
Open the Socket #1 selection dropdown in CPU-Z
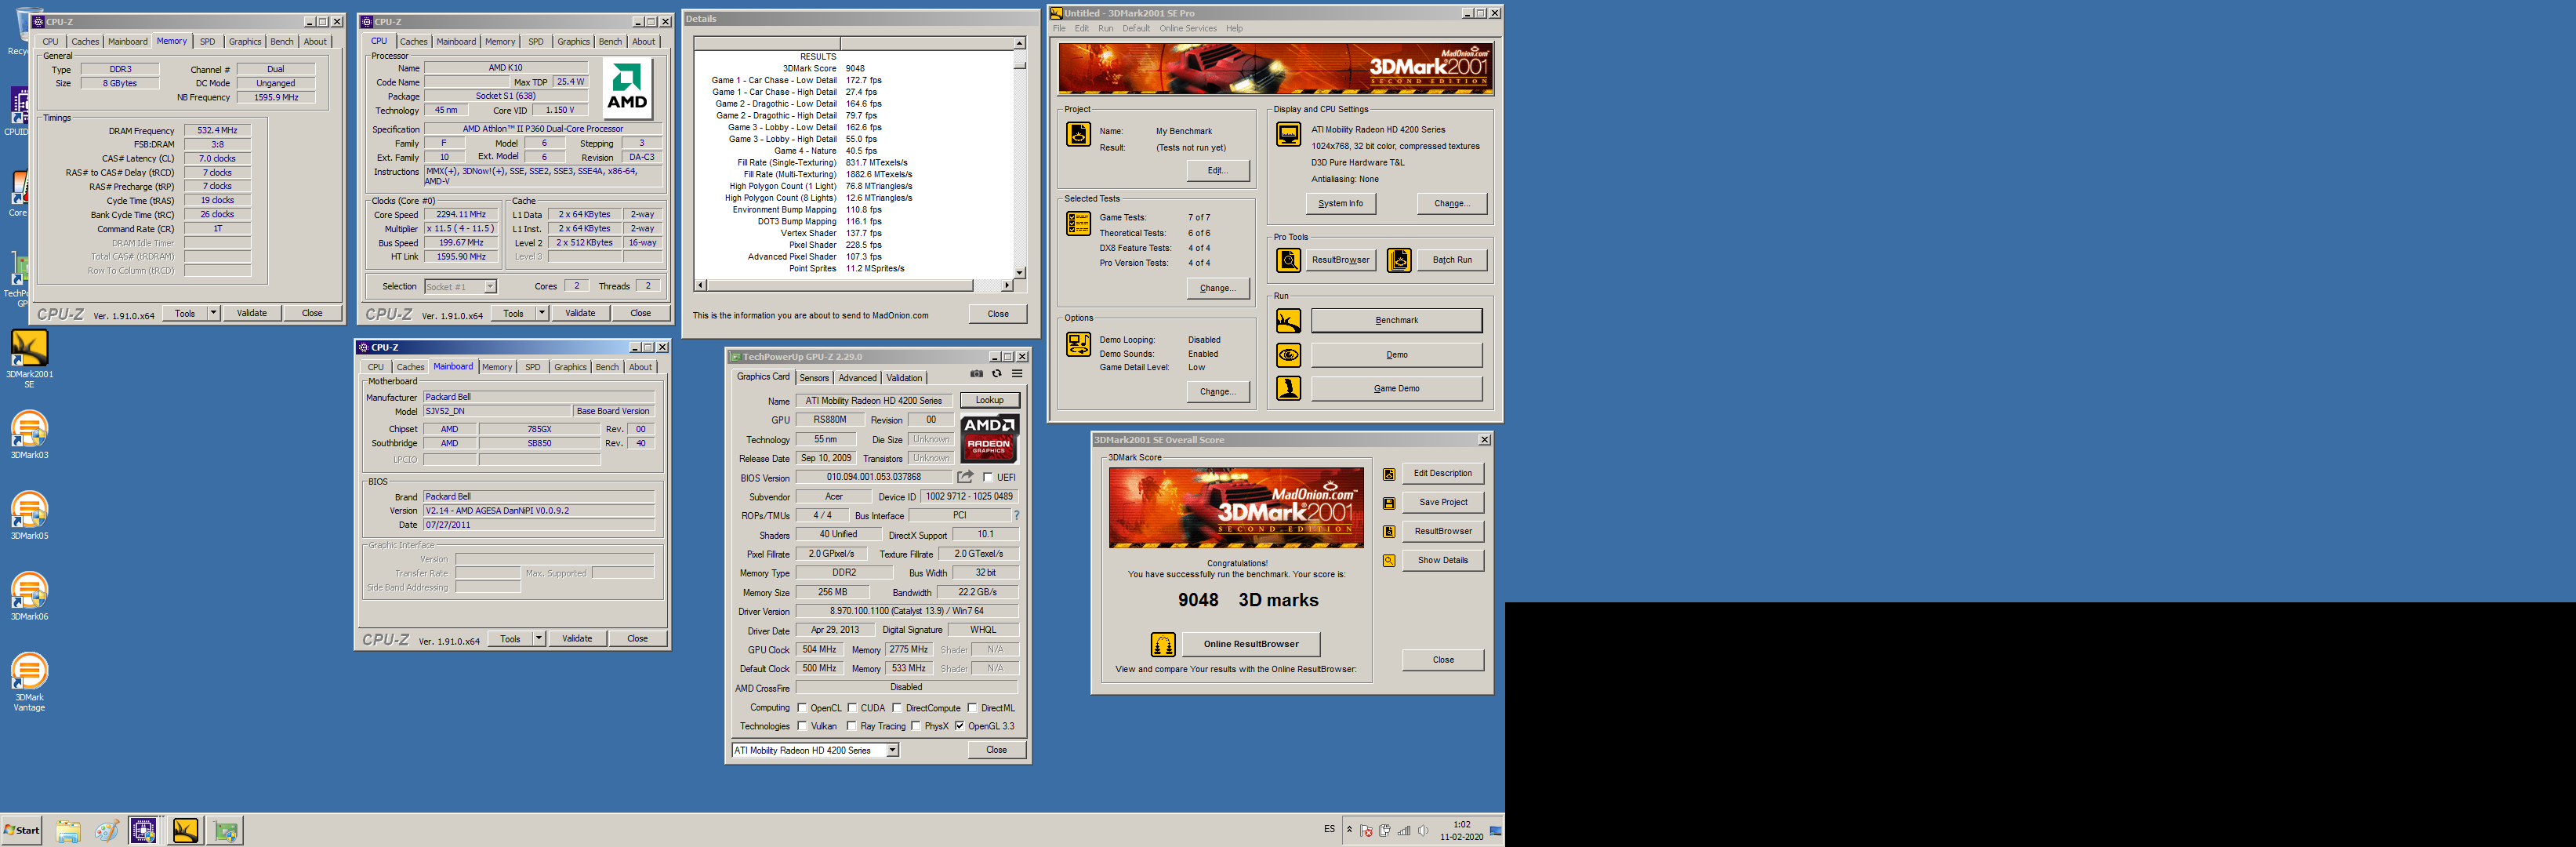[490, 287]
